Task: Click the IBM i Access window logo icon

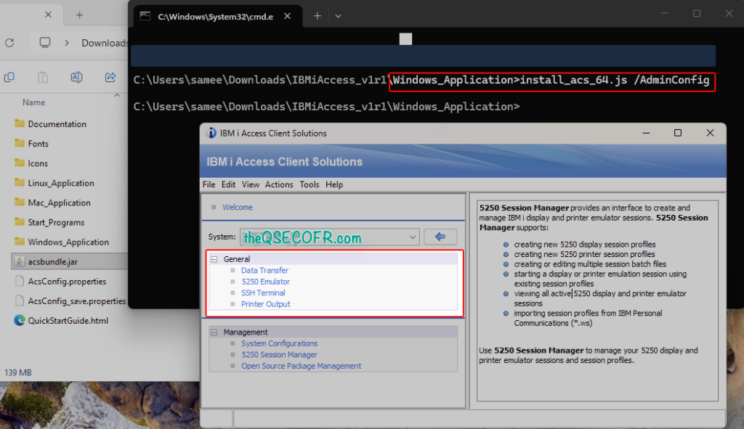Action: pos(211,134)
